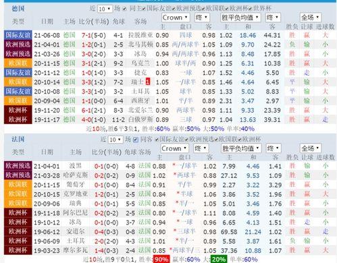
Task: Open the 1-4 score against 摩尔多瓦
Action: (x=99, y=250)
